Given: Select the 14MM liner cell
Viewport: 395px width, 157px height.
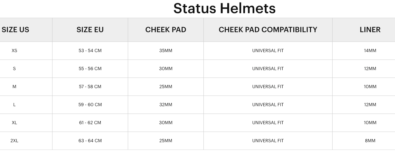Looking at the screenshot, I should tap(370, 51).
